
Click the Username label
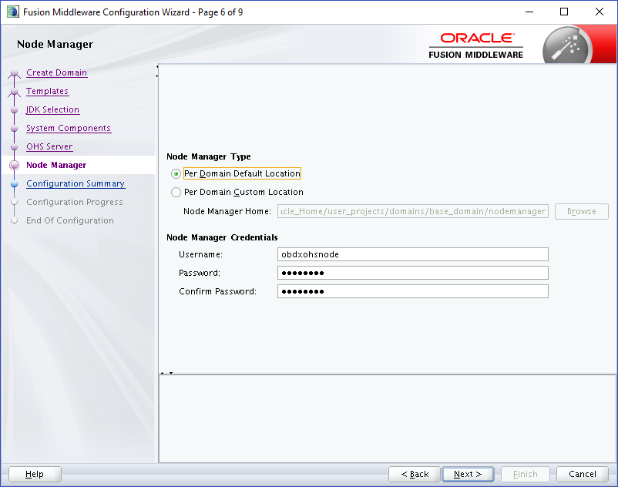[x=200, y=254]
